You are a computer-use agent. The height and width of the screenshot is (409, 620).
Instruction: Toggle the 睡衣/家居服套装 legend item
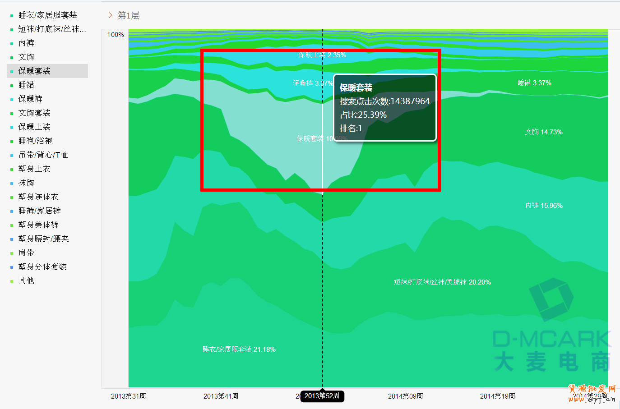pos(47,15)
